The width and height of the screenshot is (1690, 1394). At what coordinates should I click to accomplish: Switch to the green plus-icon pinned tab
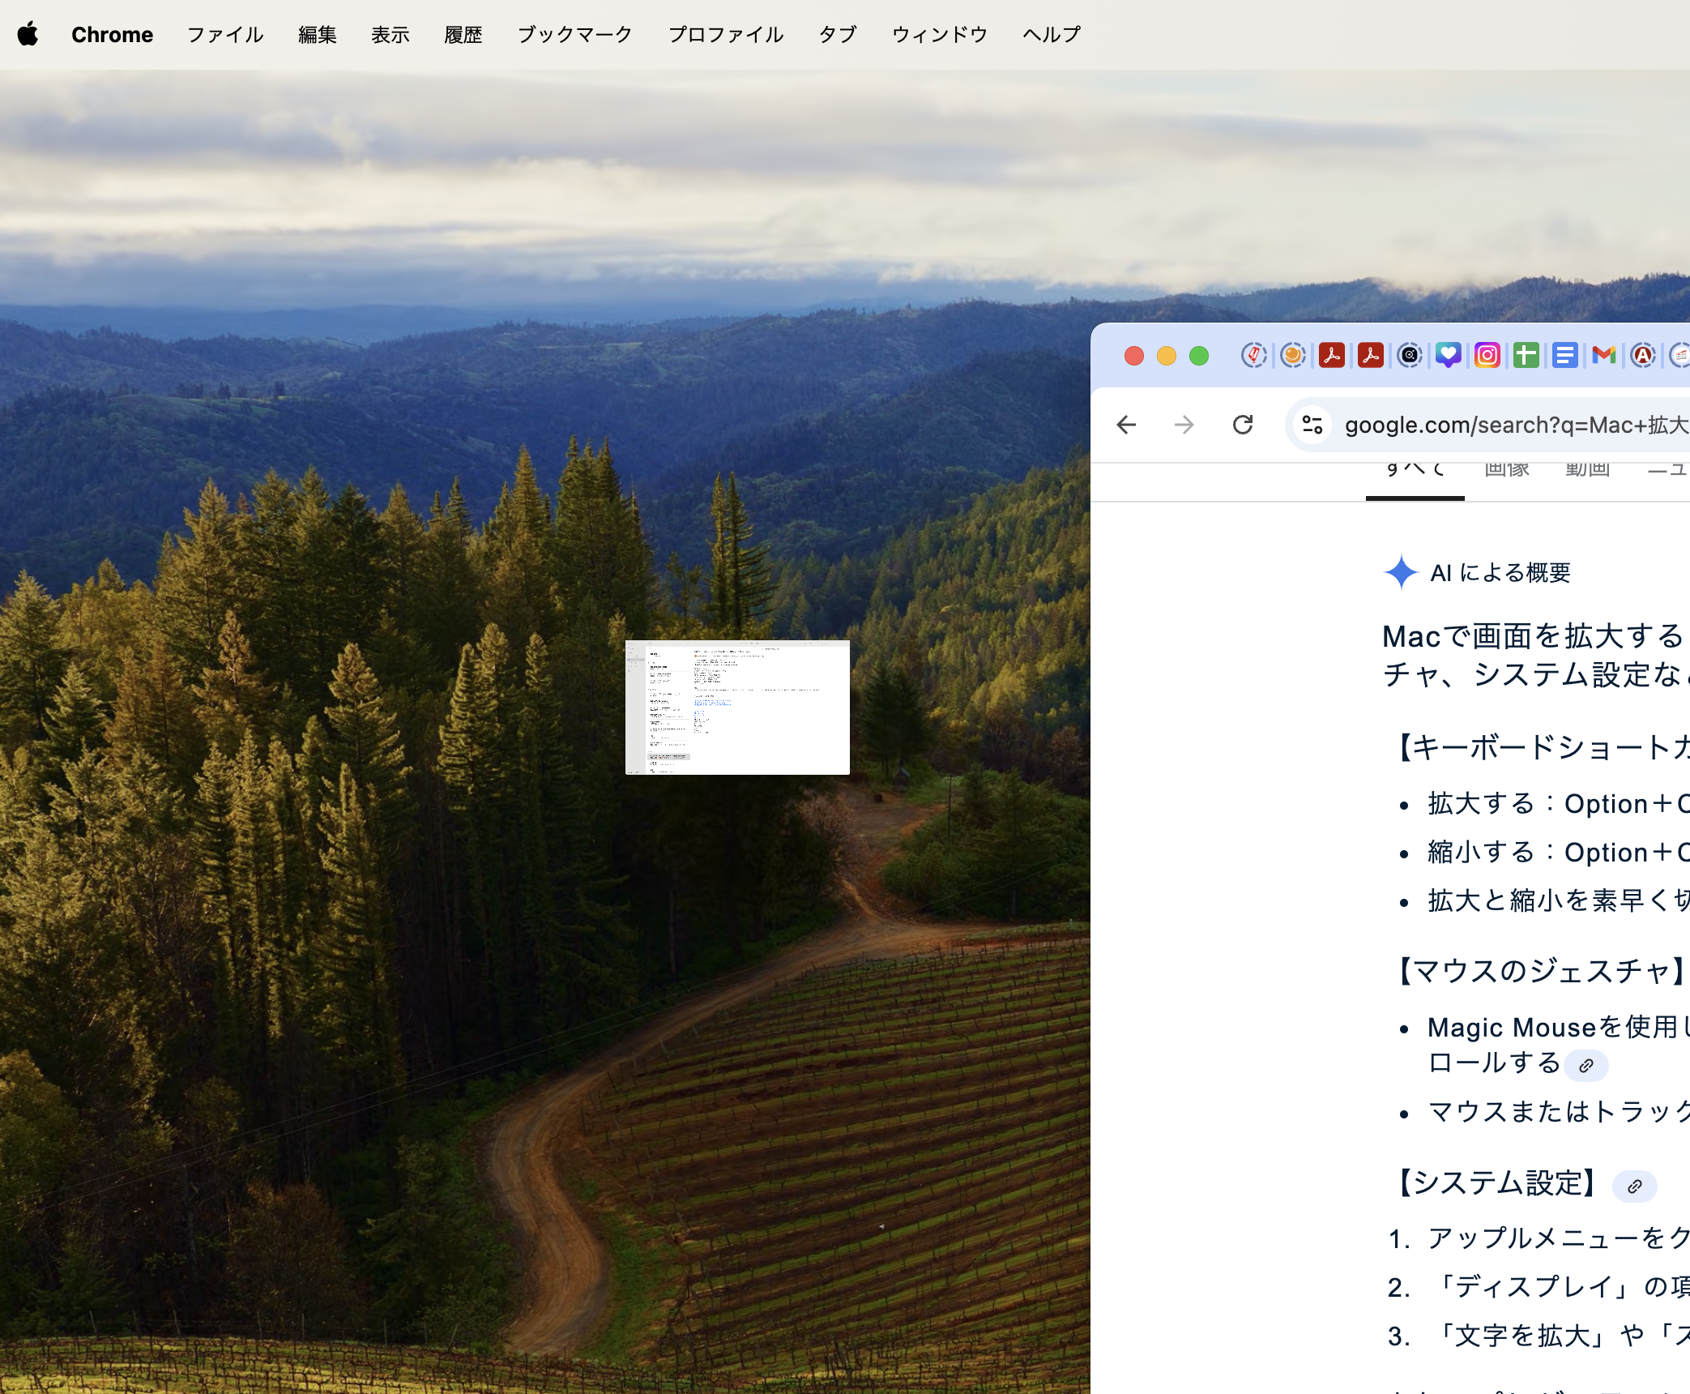[1526, 356]
